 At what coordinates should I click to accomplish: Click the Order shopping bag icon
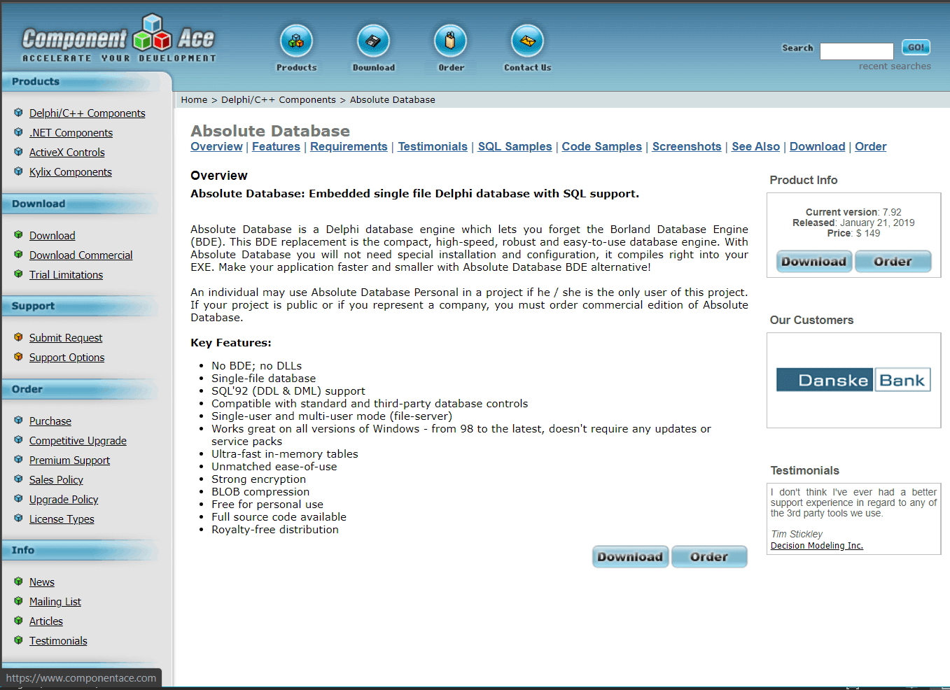450,41
